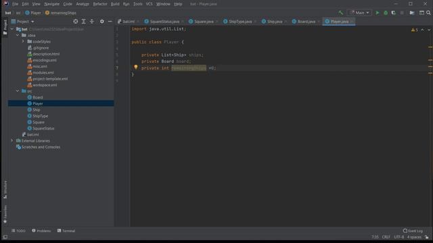Click the tool windows icon at status bar corner

coord(5,237)
